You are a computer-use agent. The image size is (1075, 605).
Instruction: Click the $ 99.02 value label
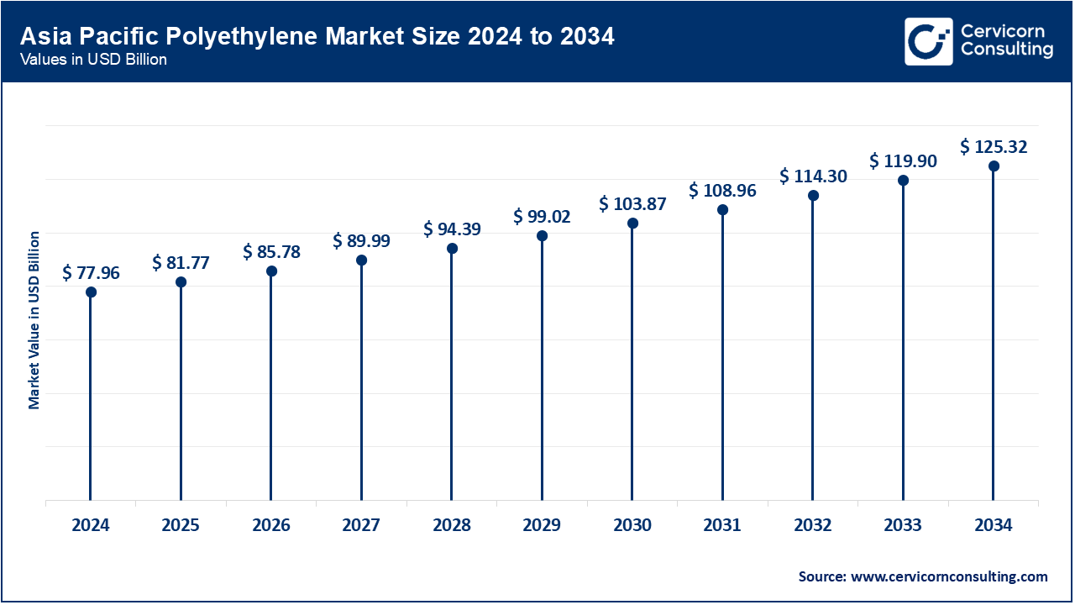pyautogui.click(x=542, y=216)
